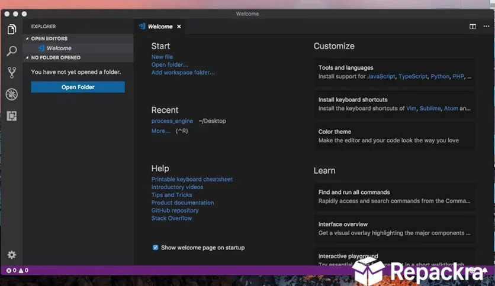Click the PHP language link
The height and width of the screenshot is (286, 495).
[458, 77]
